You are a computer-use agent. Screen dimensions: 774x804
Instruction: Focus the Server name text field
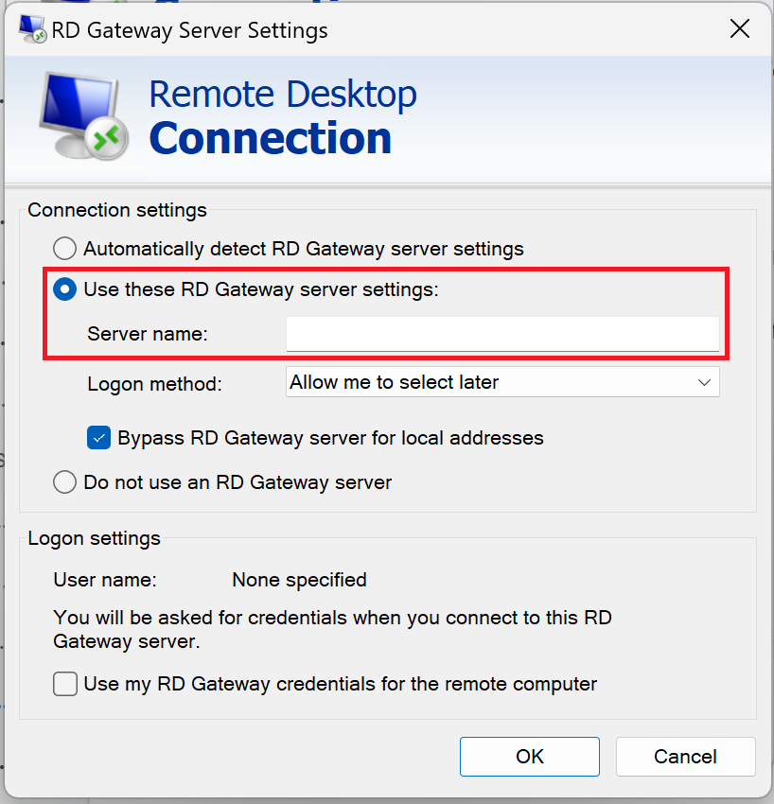tap(501, 334)
